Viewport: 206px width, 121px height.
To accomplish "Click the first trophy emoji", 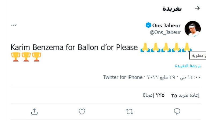I will [x=16, y=57].
